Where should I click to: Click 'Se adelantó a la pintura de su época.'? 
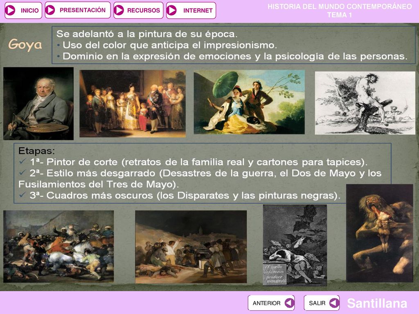147,34
